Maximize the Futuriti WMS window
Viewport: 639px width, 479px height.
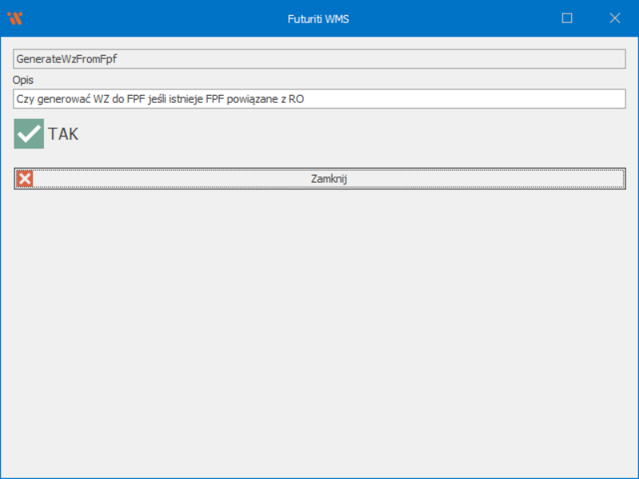[x=567, y=18]
